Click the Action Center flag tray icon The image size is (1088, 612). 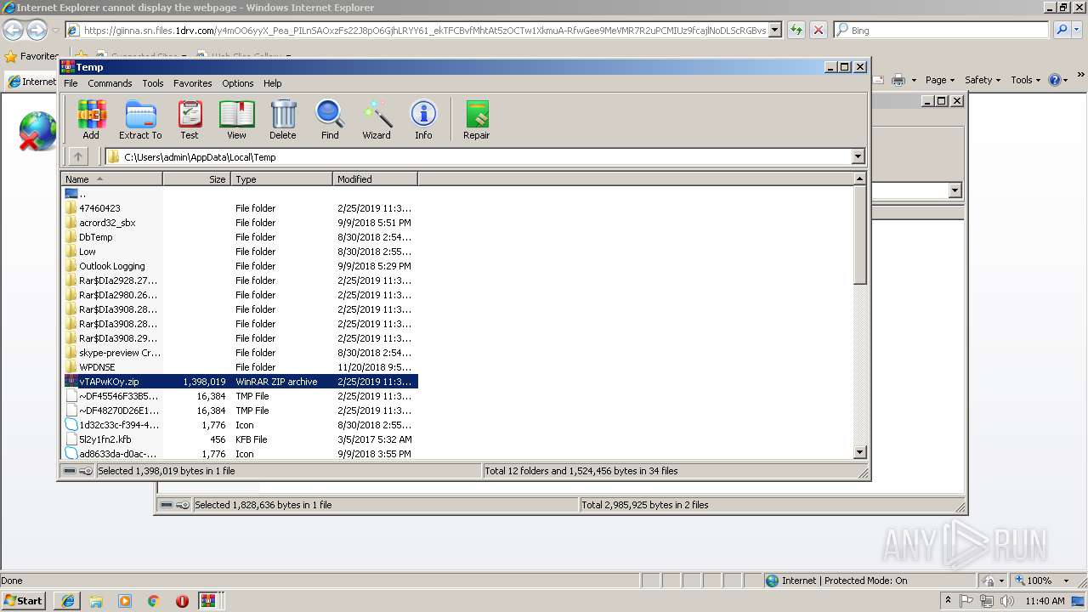[x=966, y=601]
